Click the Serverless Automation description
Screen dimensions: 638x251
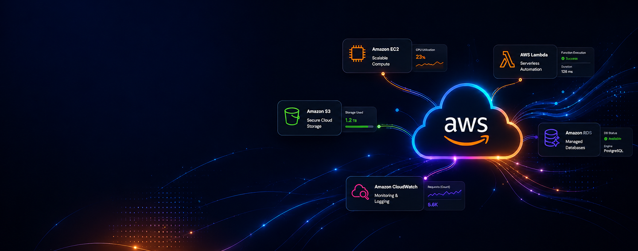point(531,66)
